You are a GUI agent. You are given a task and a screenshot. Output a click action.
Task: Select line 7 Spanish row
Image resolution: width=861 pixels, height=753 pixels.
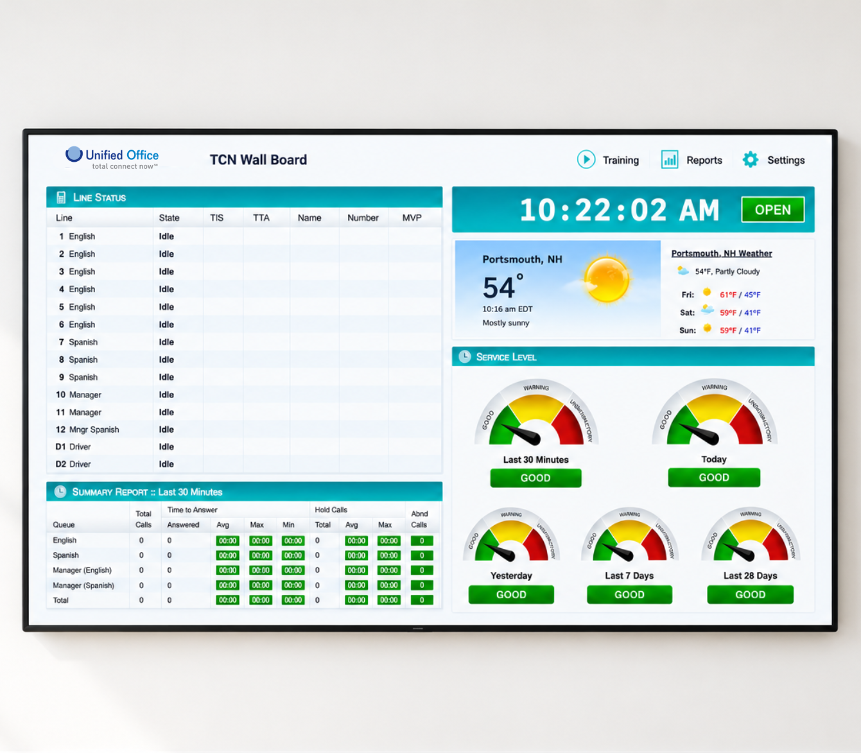[x=244, y=342]
